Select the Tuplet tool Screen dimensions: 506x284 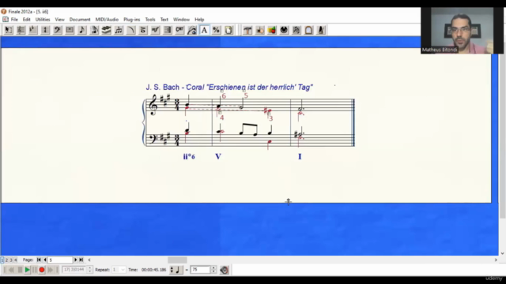[119, 30]
